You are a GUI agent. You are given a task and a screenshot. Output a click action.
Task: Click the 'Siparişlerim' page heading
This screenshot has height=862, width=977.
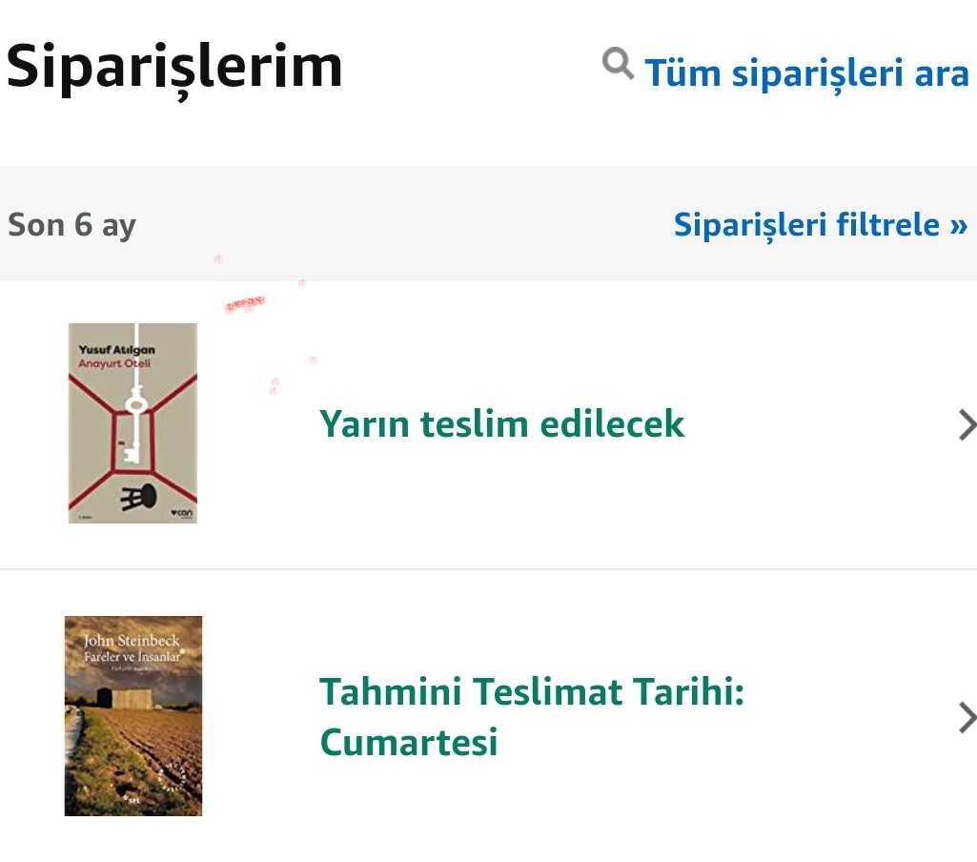coord(174,67)
